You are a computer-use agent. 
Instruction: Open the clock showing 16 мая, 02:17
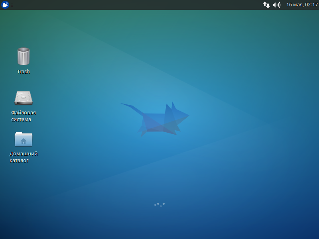tap(302, 5)
